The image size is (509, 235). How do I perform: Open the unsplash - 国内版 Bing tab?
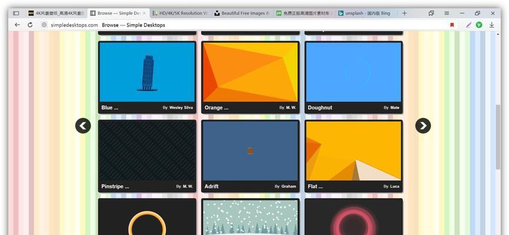[x=366, y=14]
